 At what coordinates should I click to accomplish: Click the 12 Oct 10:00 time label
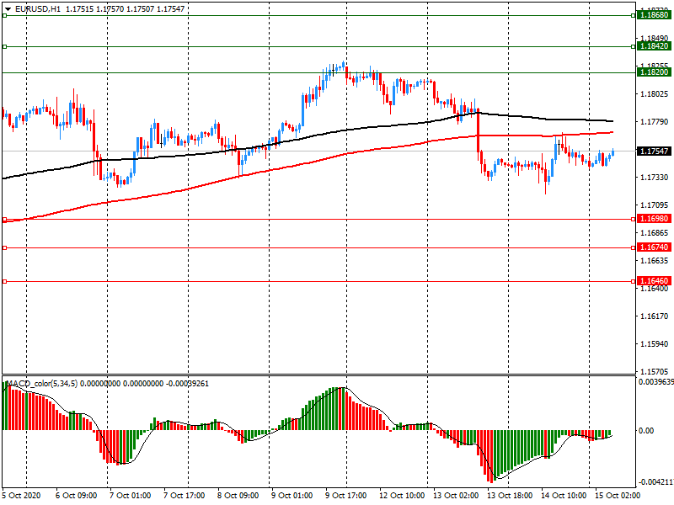click(x=402, y=495)
